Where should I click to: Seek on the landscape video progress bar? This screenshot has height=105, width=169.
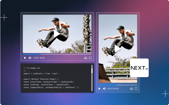[x=57, y=54]
